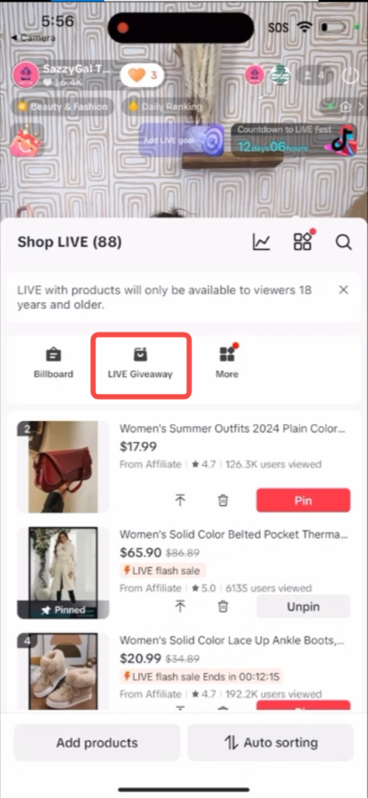Image resolution: width=368 pixels, height=798 pixels.
Task: Move the belted coat product to top
Action: 180,606
